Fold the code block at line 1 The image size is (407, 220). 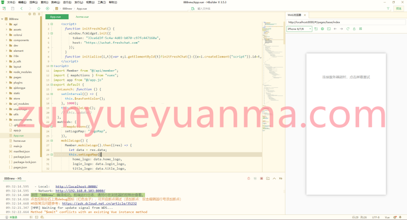[52, 24]
